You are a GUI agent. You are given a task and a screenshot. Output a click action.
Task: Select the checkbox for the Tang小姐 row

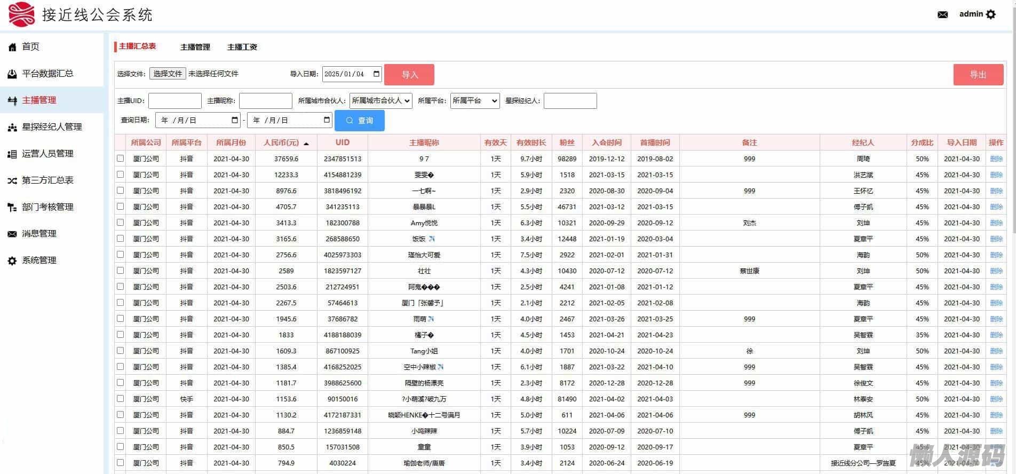point(120,351)
